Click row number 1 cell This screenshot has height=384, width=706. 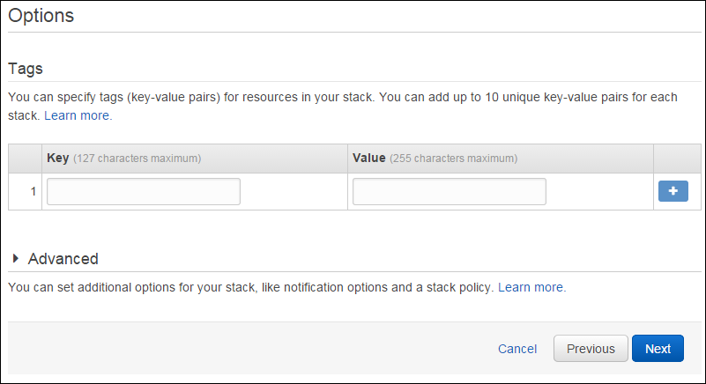pyautogui.click(x=26, y=192)
